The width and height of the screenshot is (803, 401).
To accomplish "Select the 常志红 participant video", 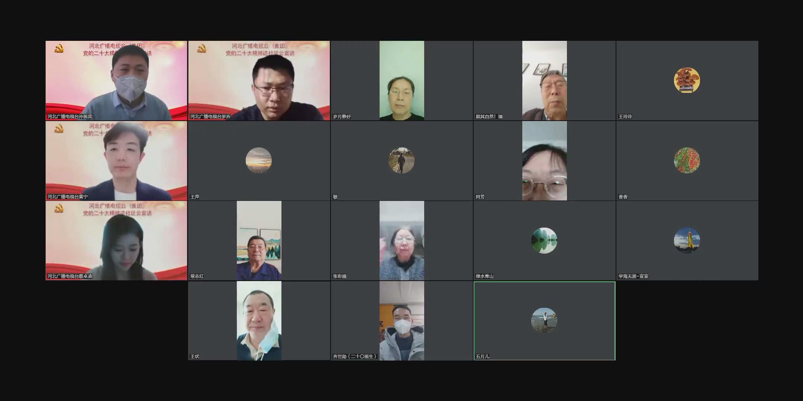I will pyautogui.click(x=259, y=241).
